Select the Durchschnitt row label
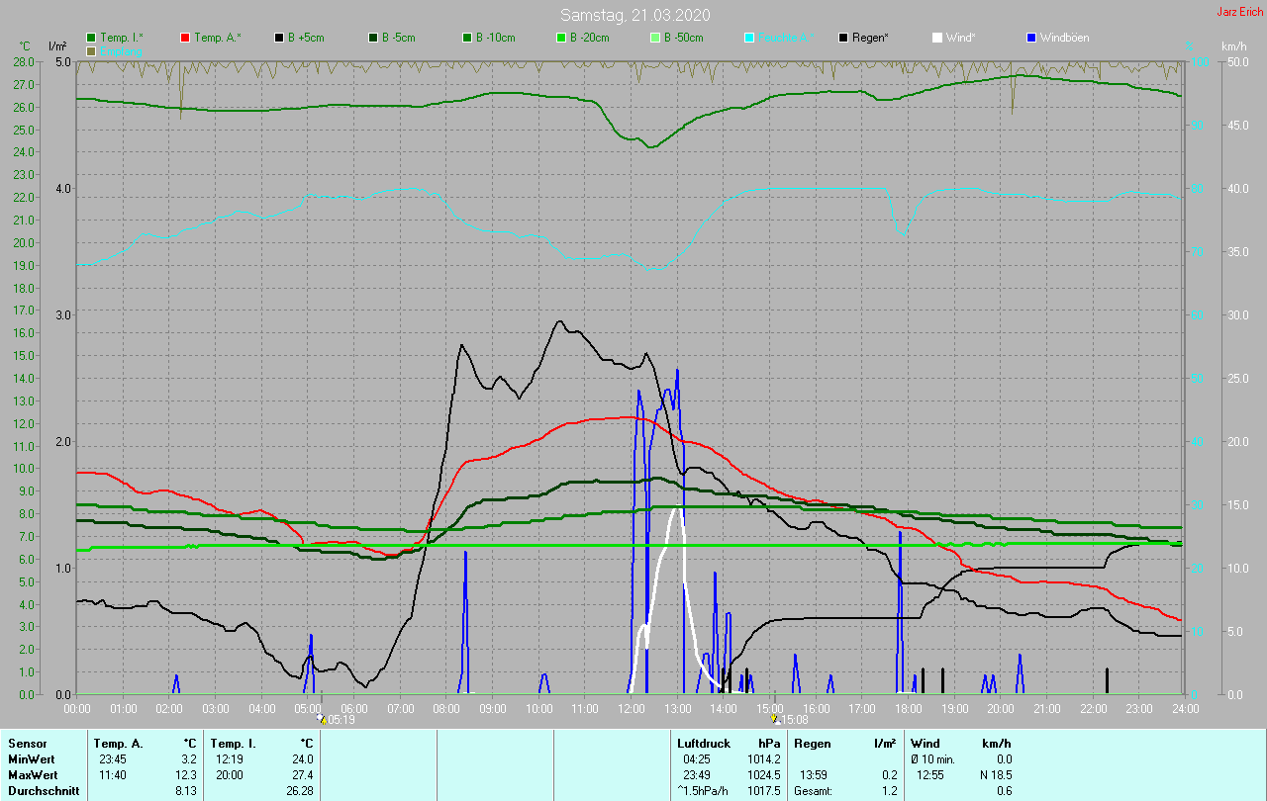The image size is (1267, 801). (x=43, y=791)
